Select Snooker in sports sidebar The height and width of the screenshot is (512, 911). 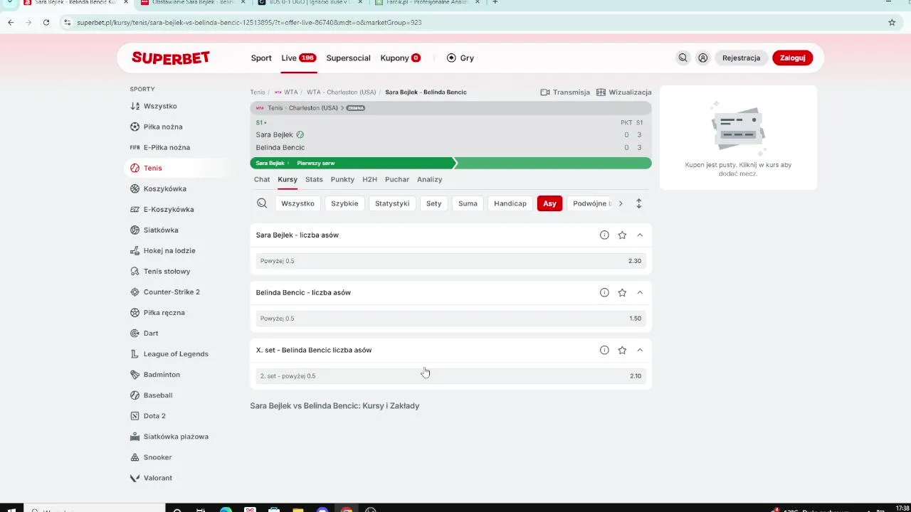tap(157, 457)
